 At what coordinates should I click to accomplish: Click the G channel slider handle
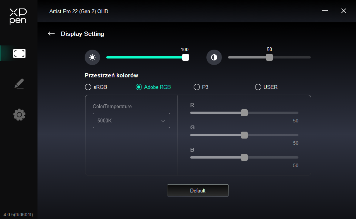(244, 135)
